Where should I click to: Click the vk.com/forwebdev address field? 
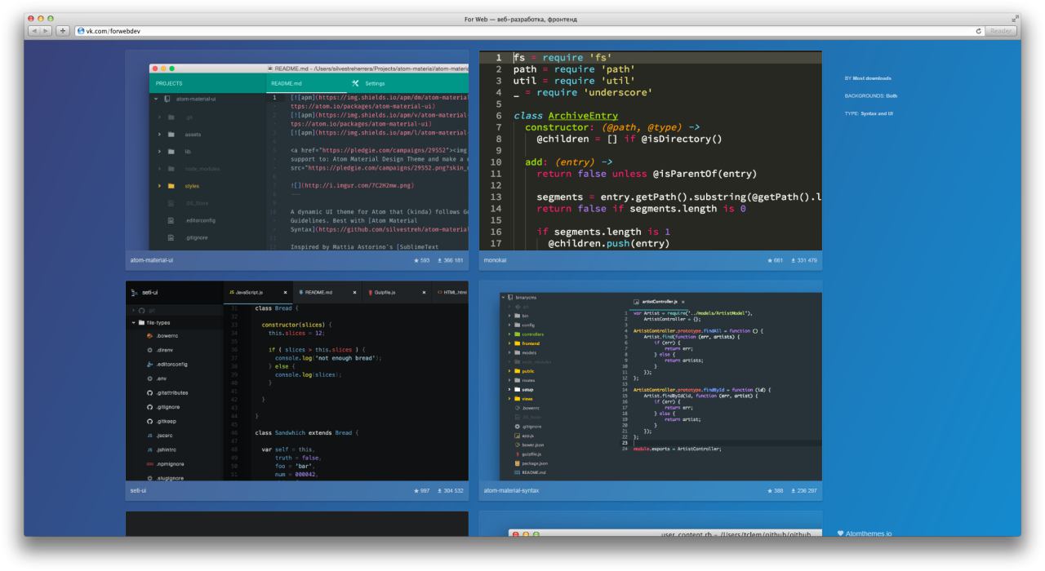coord(527,31)
